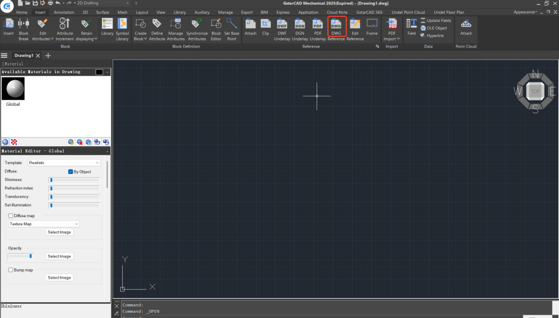Launch the Block Editor
The height and width of the screenshot is (318, 559).
(216, 29)
